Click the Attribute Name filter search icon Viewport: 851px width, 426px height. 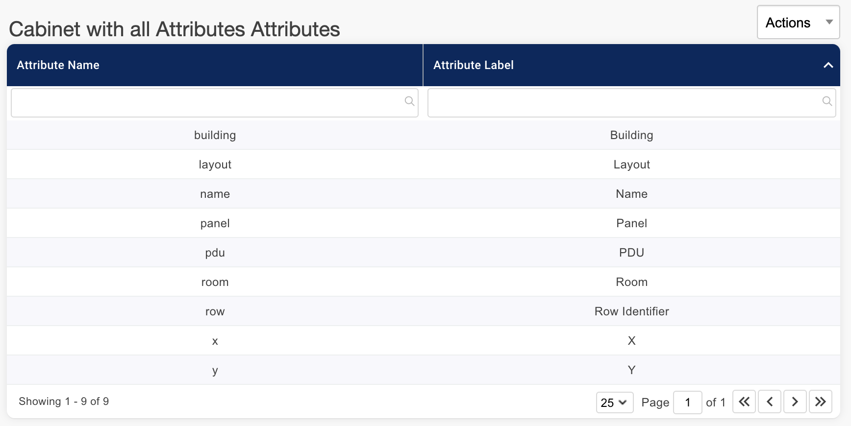(x=409, y=101)
